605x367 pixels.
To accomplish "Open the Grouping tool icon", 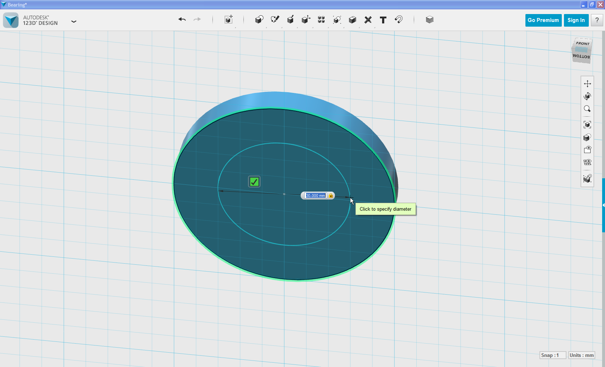I will [337, 20].
